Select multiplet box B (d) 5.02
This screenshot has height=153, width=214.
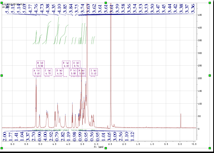point(41,64)
